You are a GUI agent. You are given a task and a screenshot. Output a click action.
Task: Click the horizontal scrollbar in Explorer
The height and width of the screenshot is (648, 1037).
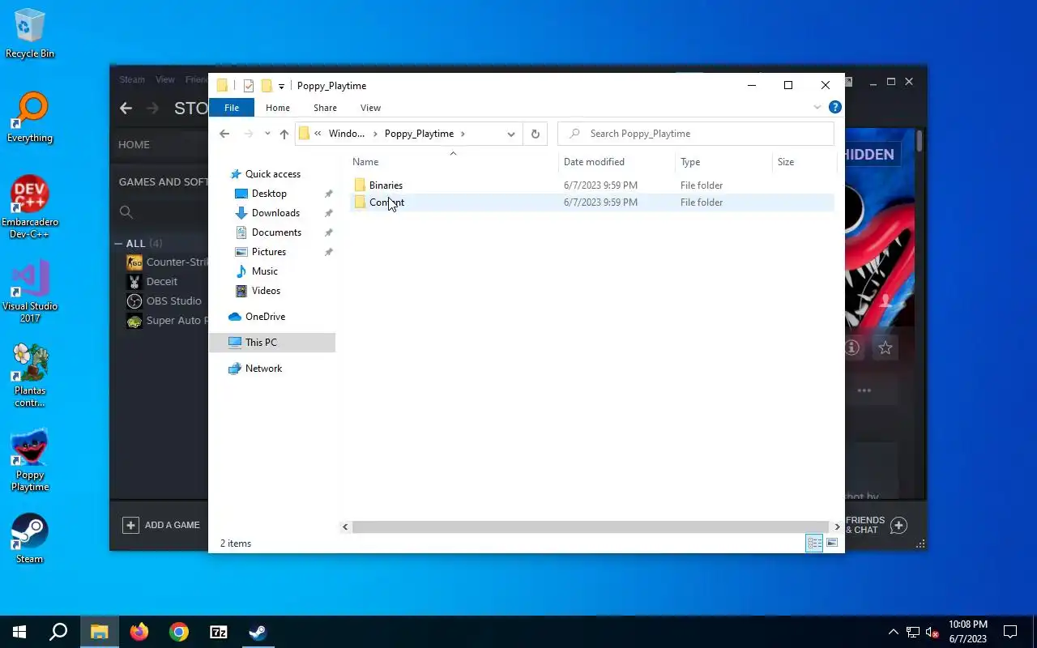click(x=591, y=526)
